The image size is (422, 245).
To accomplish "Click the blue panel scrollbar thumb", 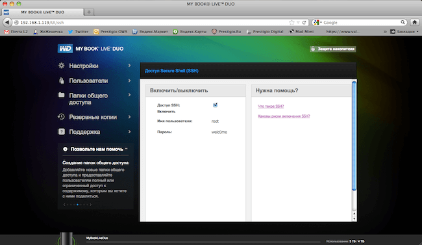I will point(354,136).
